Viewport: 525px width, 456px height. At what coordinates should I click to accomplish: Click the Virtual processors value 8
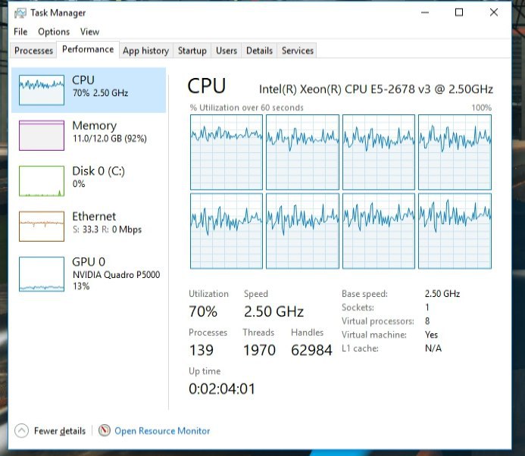[427, 321]
